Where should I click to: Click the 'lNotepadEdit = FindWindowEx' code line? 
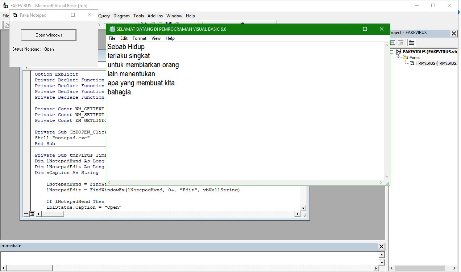click(143, 190)
